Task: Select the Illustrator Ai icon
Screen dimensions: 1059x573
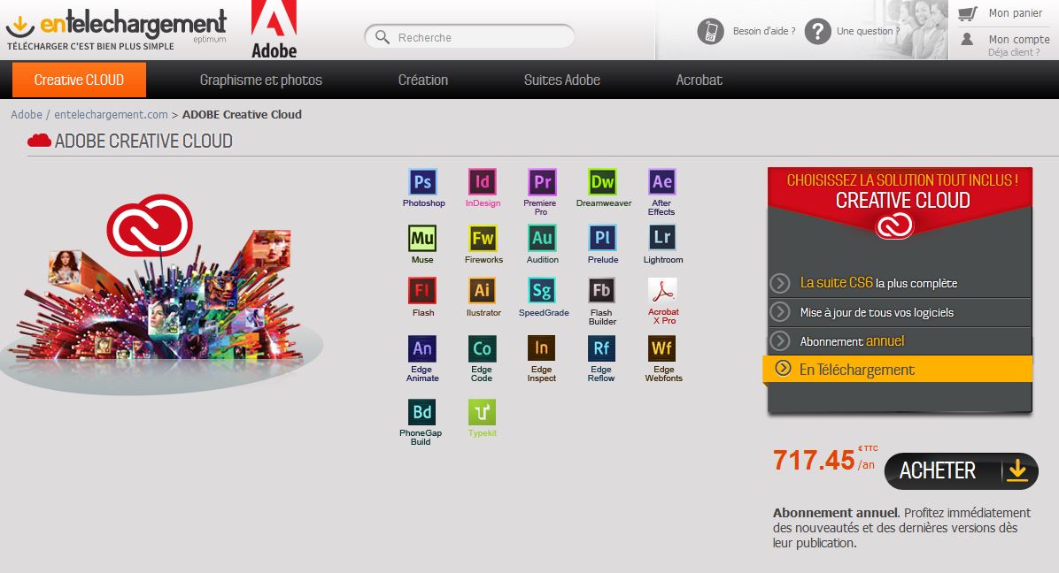Action: coord(483,291)
